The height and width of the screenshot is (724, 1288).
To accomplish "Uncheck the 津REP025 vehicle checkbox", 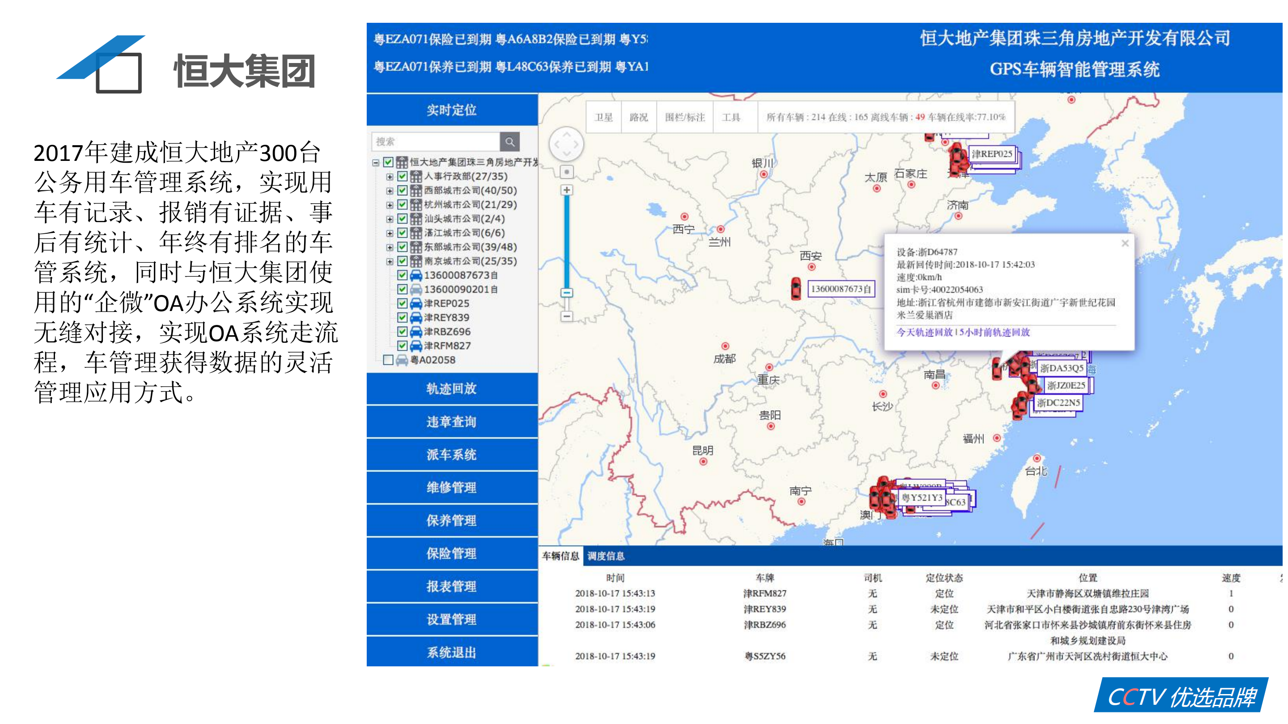I will click(402, 303).
